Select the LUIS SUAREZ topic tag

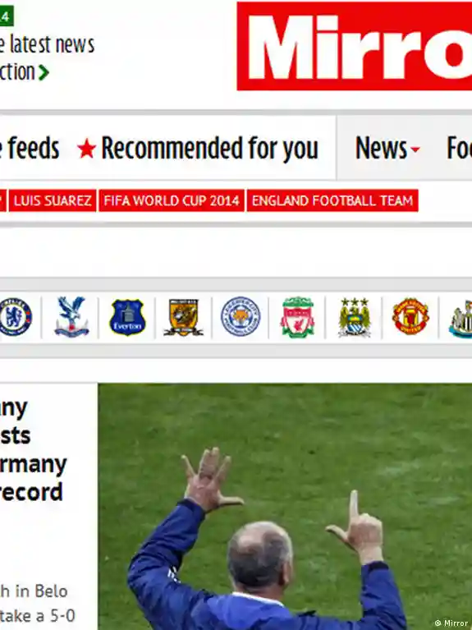click(53, 200)
